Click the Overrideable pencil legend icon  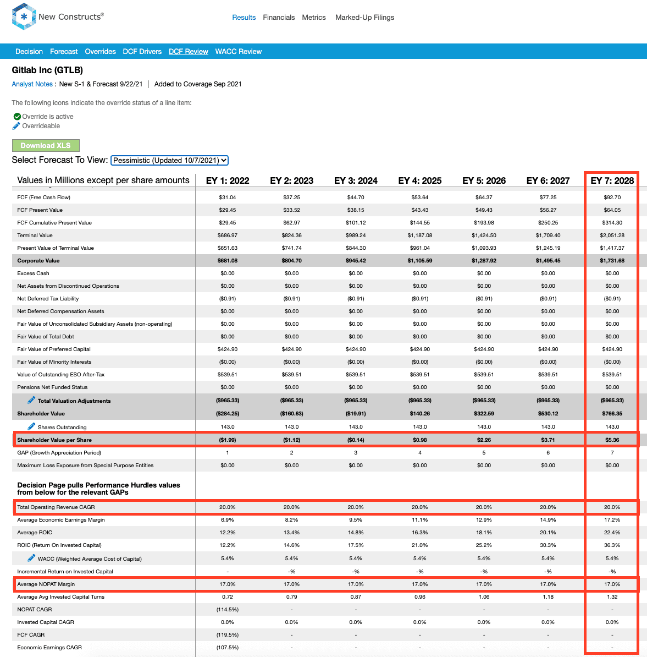click(16, 125)
